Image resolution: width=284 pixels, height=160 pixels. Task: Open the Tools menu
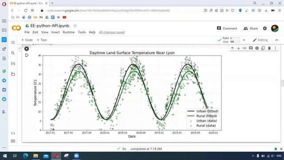[82, 32]
